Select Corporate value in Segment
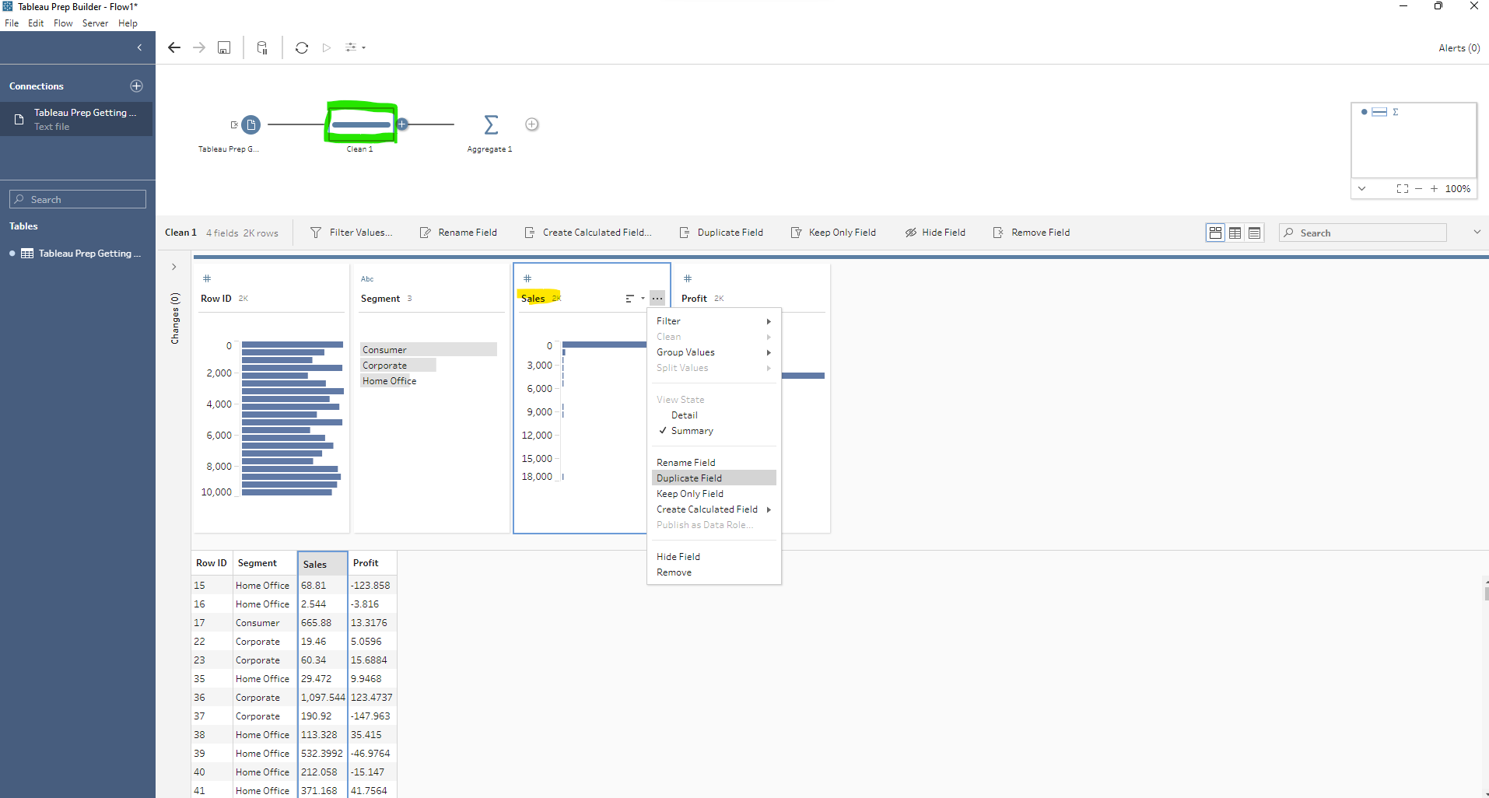 coord(398,366)
